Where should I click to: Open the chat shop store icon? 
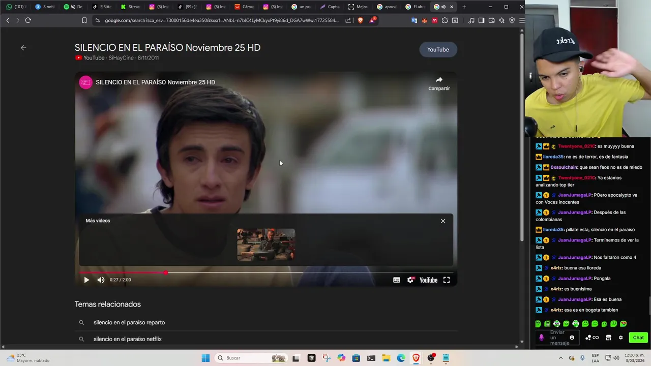(x=608, y=338)
